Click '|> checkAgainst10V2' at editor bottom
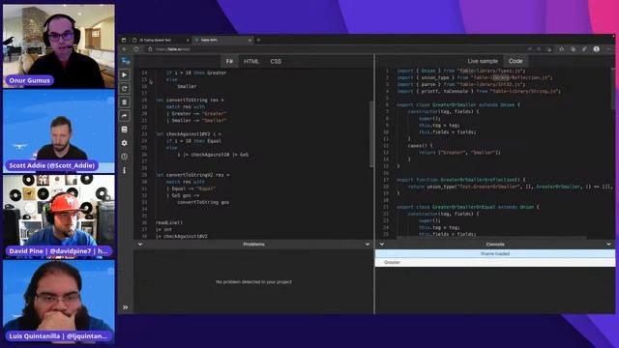Screen dimensions: 619x348 pos(182,236)
